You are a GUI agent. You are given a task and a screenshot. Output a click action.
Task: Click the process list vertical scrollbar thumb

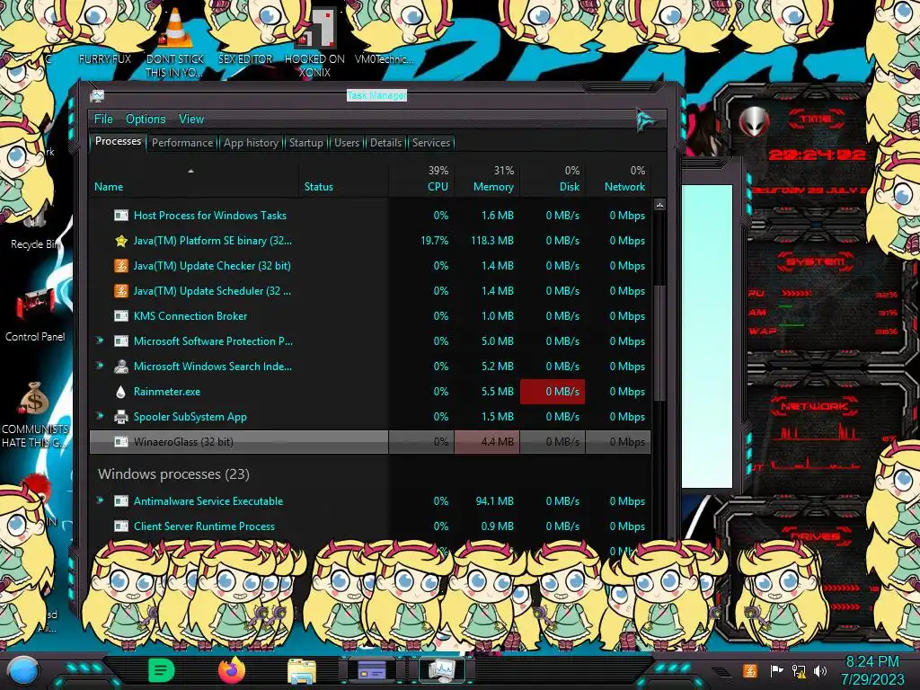[659, 343]
